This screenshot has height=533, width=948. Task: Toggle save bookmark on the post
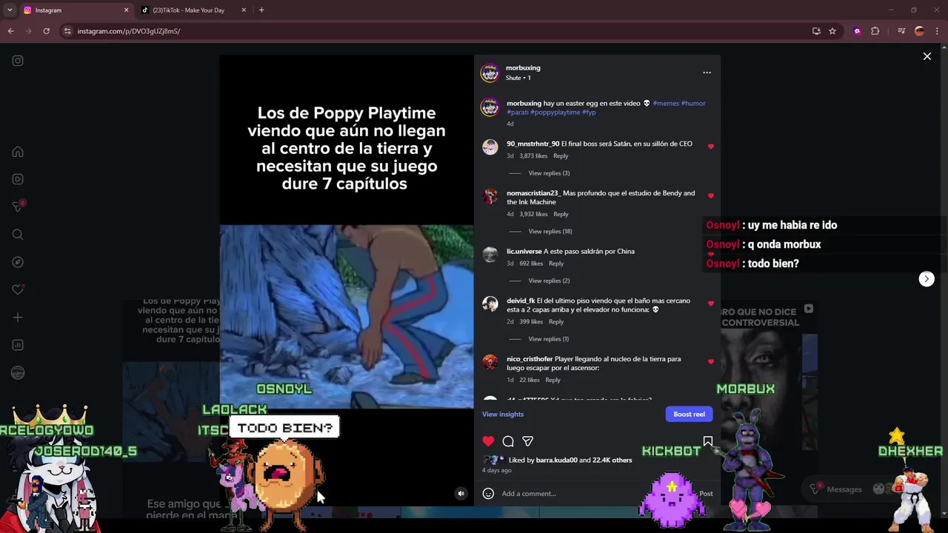(708, 441)
